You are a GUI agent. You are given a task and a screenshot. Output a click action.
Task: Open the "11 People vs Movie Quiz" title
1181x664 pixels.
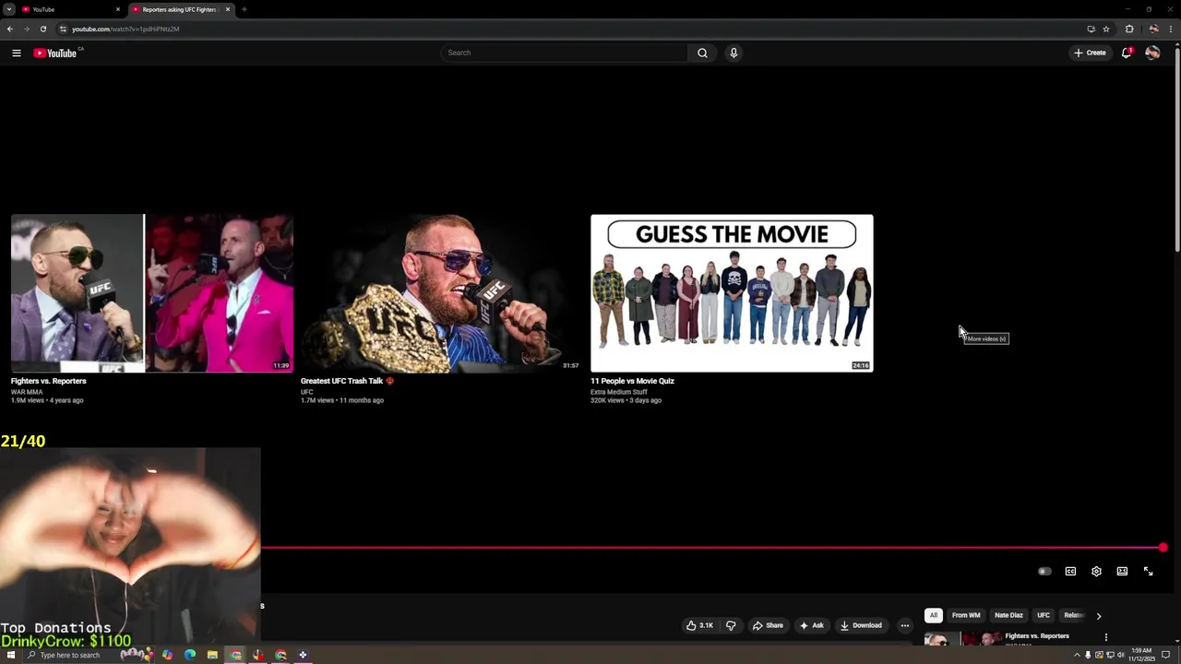[x=632, y=381]
